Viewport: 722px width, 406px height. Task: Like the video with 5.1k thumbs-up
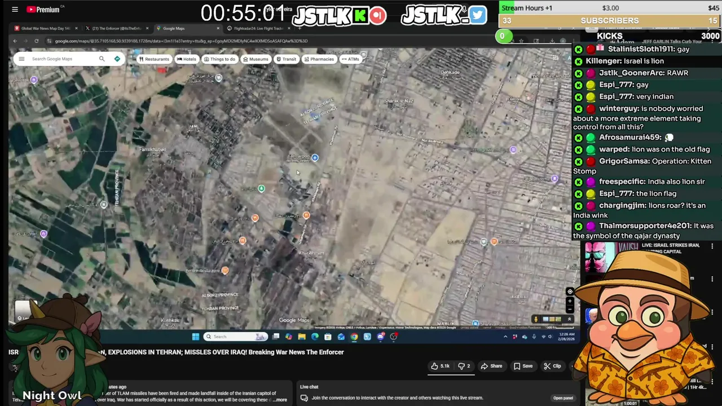coord(441,366)
